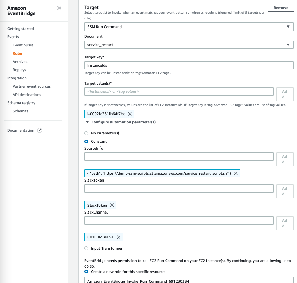
Task: Open Schema registry section
Action: (x=21, y=103)
